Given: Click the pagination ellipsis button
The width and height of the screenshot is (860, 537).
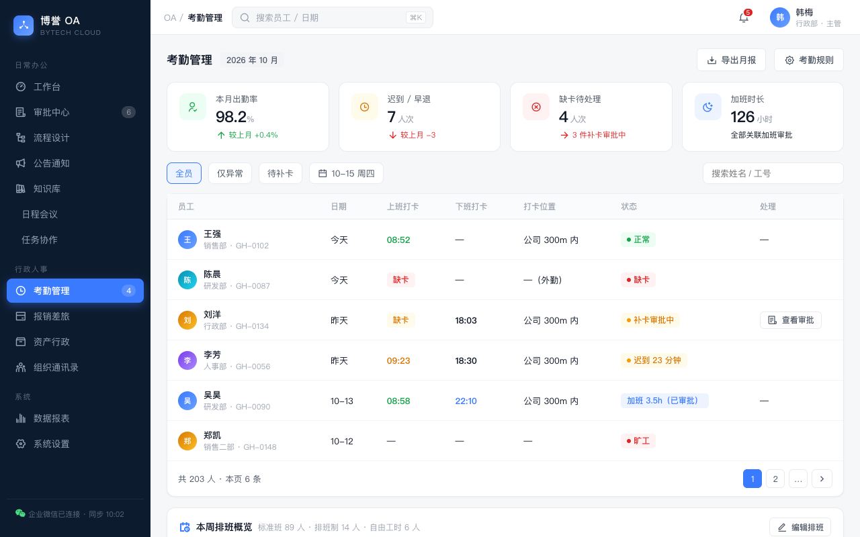Looking at the screenshot, I should 798,479.
